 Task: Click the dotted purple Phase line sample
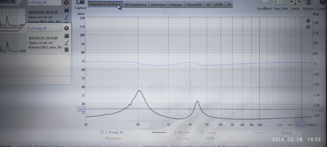point(260,133)
